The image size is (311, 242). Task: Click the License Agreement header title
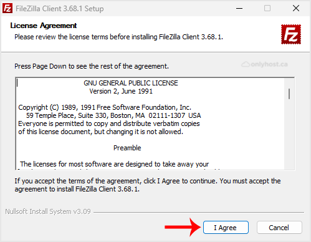44,26
